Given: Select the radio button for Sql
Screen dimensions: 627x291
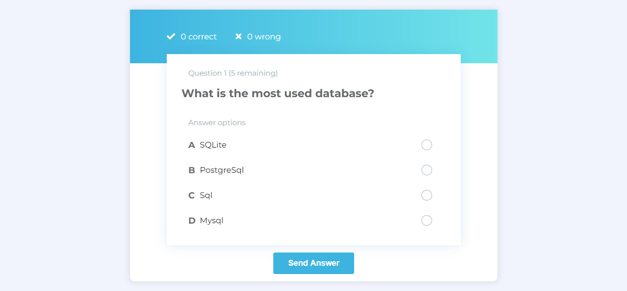Looking at the screenshot, I should click(427, 195).
